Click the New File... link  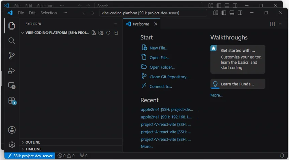point(159,48)
